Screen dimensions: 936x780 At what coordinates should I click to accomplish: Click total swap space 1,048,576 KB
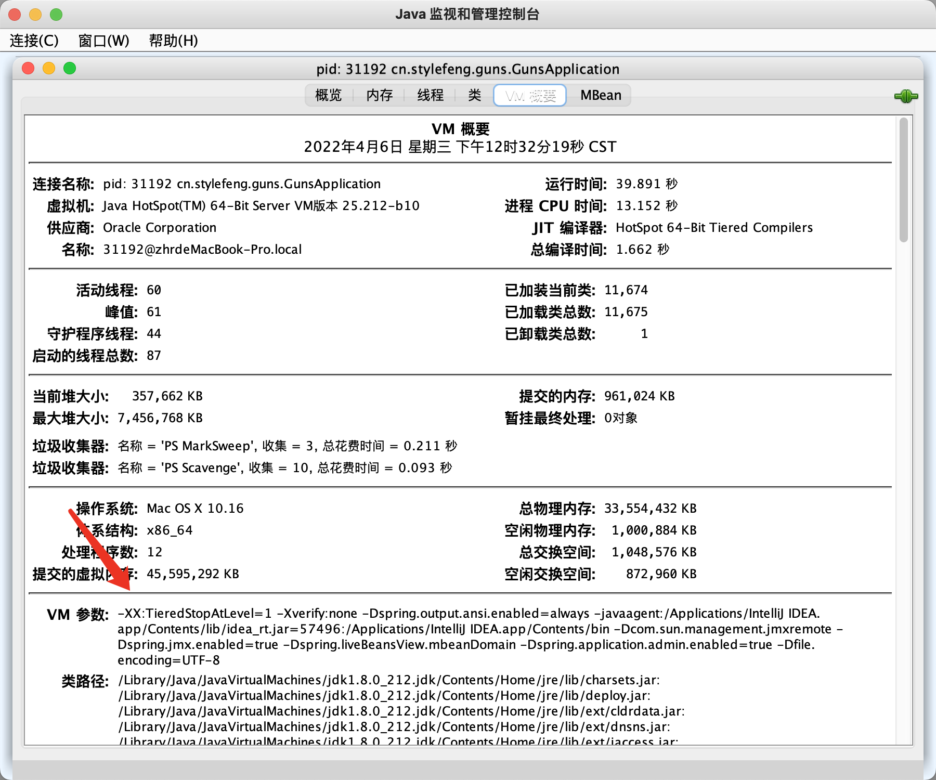click(x=654, y=552)
